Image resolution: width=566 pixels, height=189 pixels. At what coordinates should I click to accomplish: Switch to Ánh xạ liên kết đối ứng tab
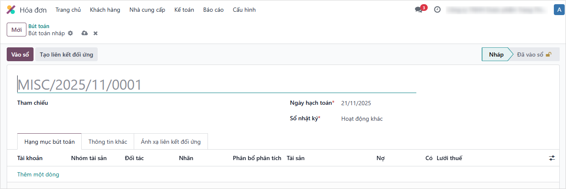pyautogui.click(x=171, y=142)
